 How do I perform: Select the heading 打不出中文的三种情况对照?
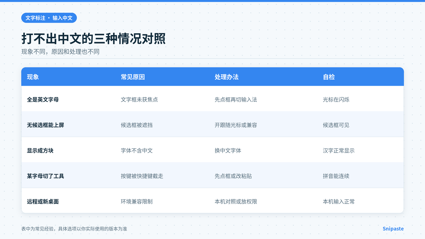(93, 39)
